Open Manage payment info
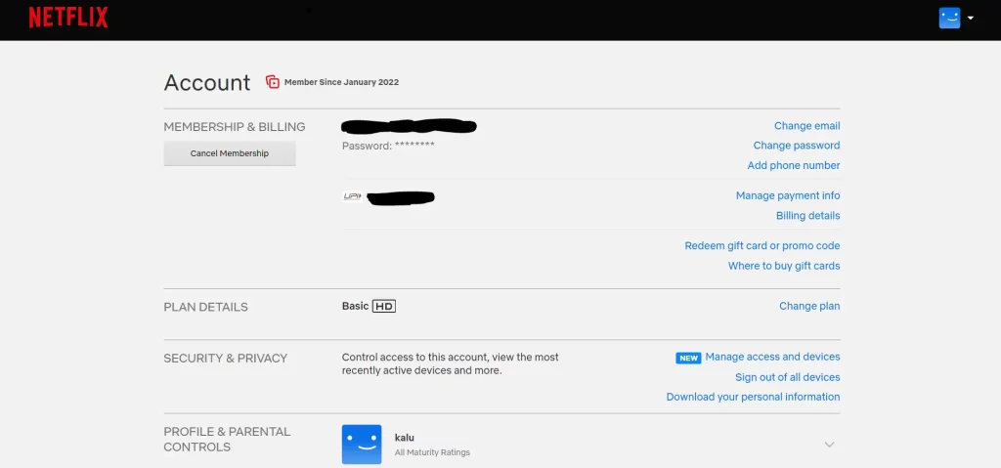This screenshot has height=468, width=1001. click(788, 195)
